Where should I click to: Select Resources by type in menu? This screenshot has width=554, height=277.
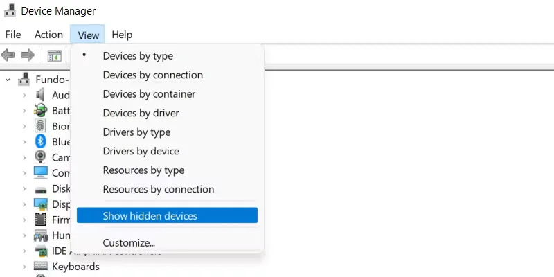click(x=143, y=170)
